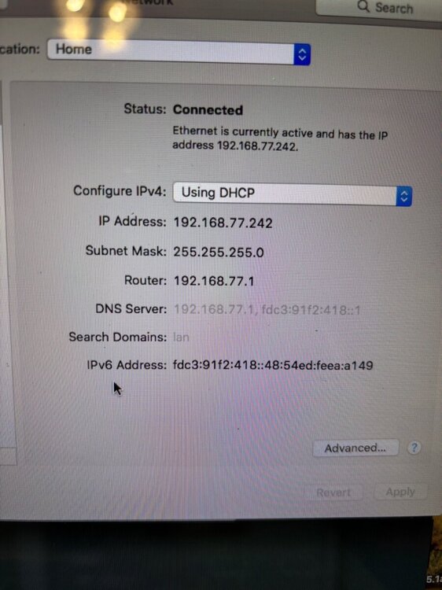Select the IPv6 Address value text
Viewport: 442px width, 590px height.
click(x=273, y=364)
